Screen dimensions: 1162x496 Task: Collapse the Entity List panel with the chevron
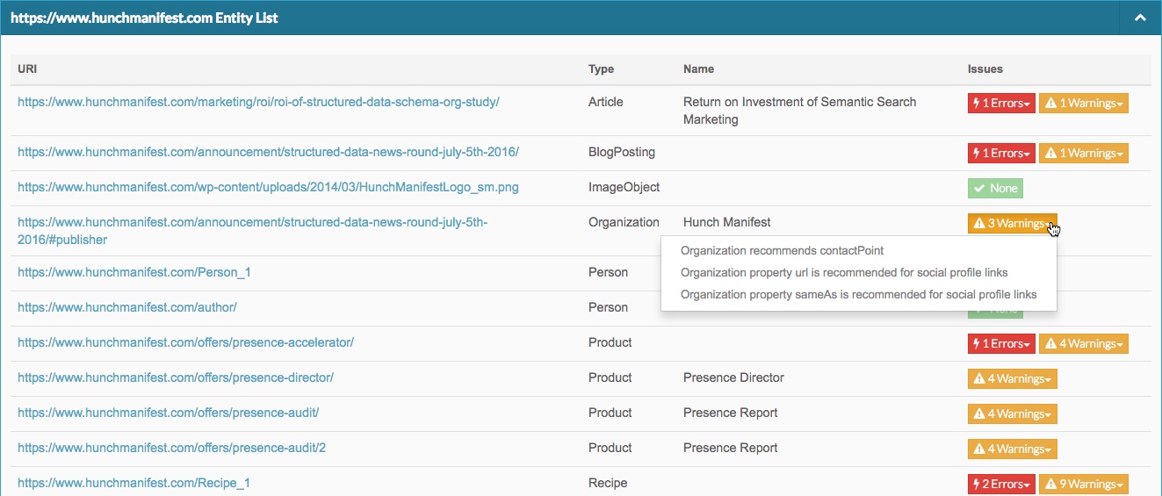pyautogui.click(x=1140, y=18)
